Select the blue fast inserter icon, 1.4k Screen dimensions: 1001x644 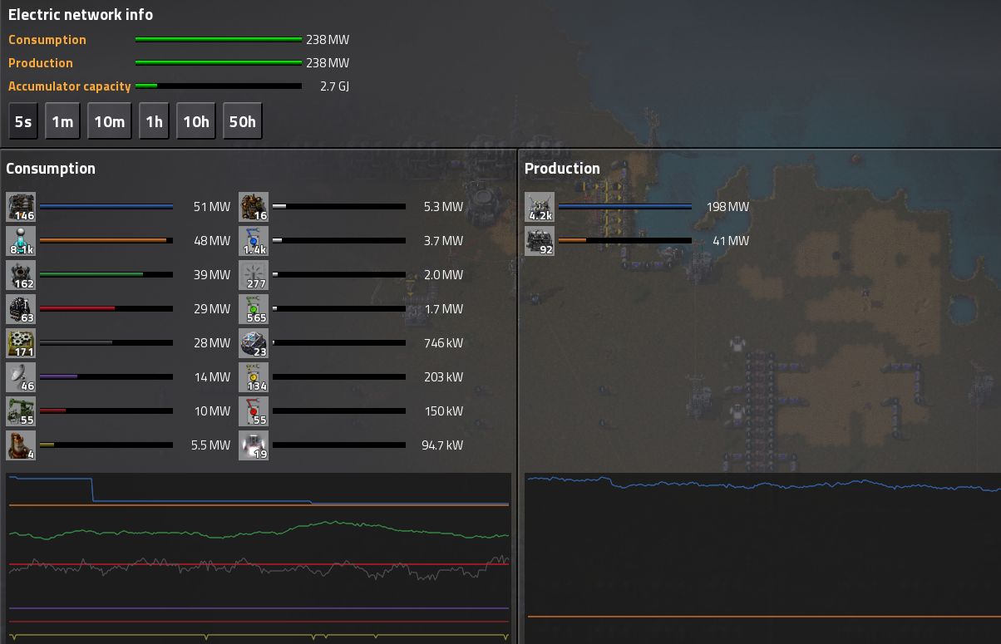pyautogui.click(x=254, y=241)
